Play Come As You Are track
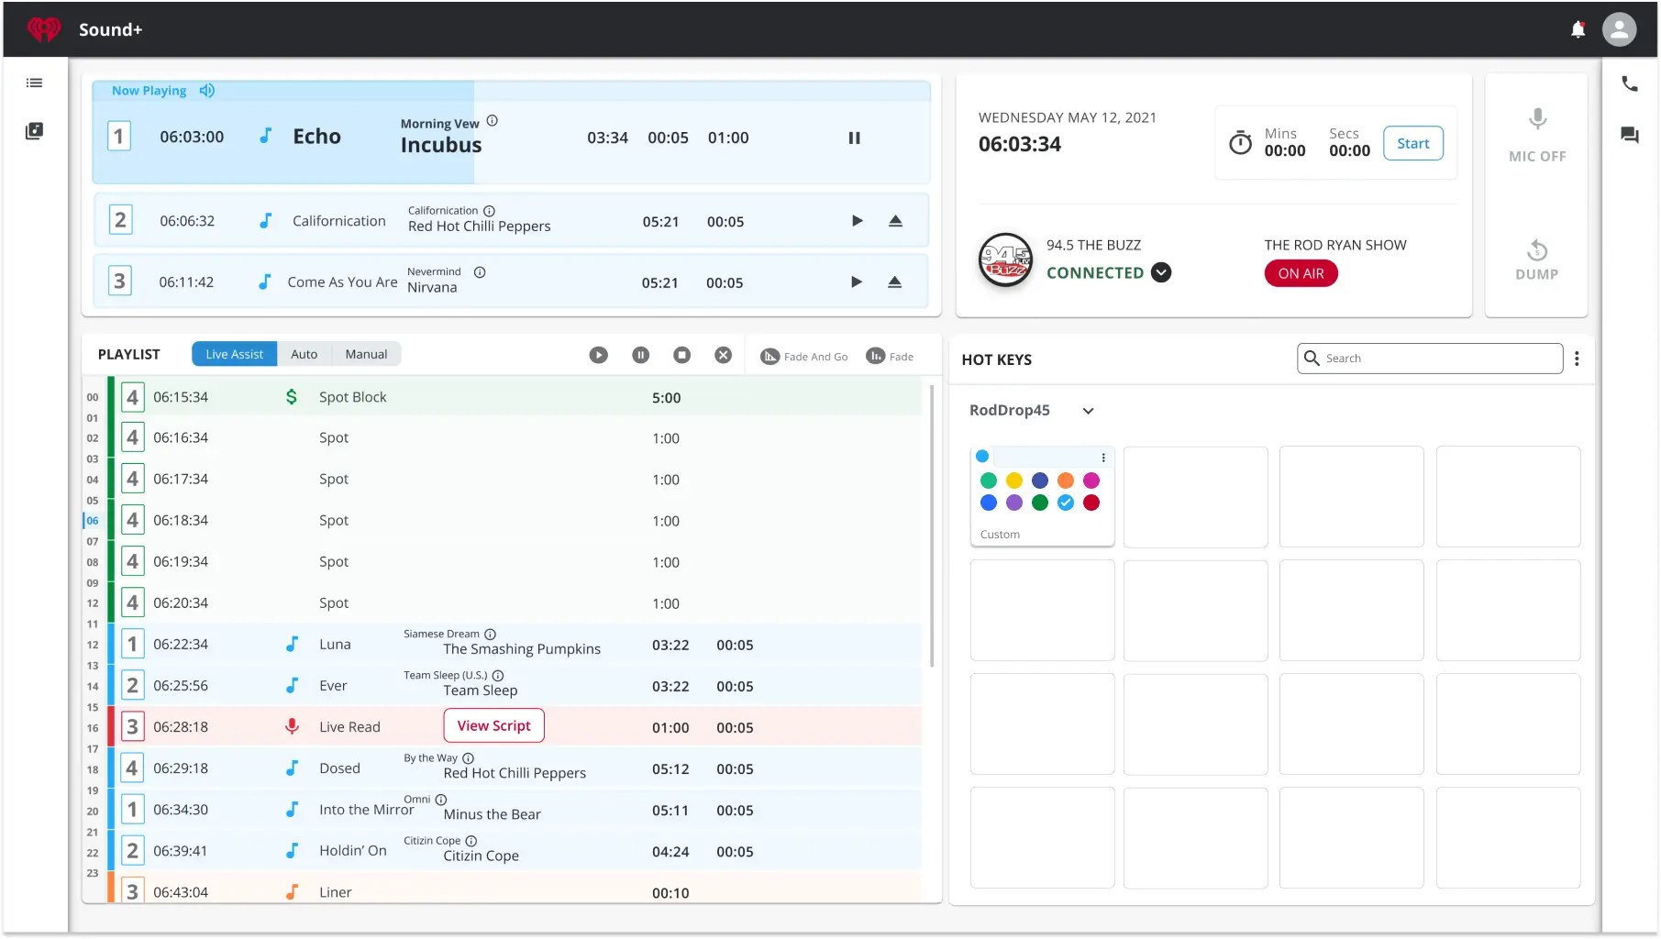 tap(857, 282)
